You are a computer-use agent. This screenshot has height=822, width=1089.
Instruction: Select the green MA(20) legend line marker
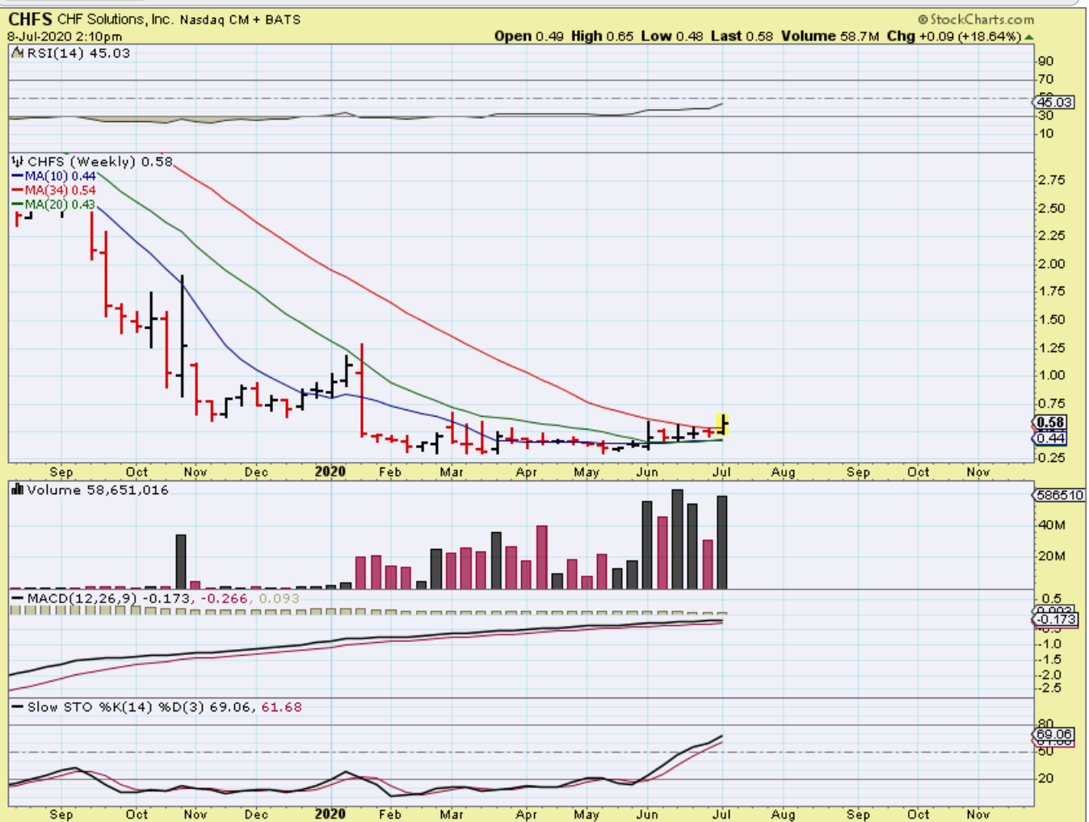click(x=18, y=205)
